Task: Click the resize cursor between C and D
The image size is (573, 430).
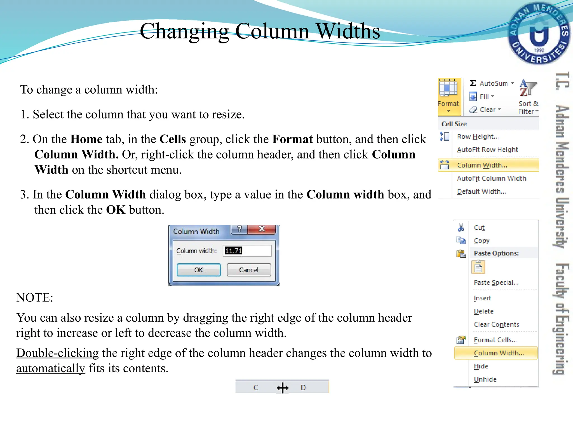Action: tap(283, 388)
